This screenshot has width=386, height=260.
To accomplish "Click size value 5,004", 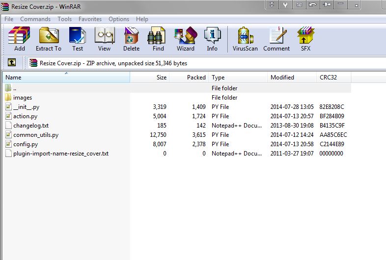I will coord(160,116).
